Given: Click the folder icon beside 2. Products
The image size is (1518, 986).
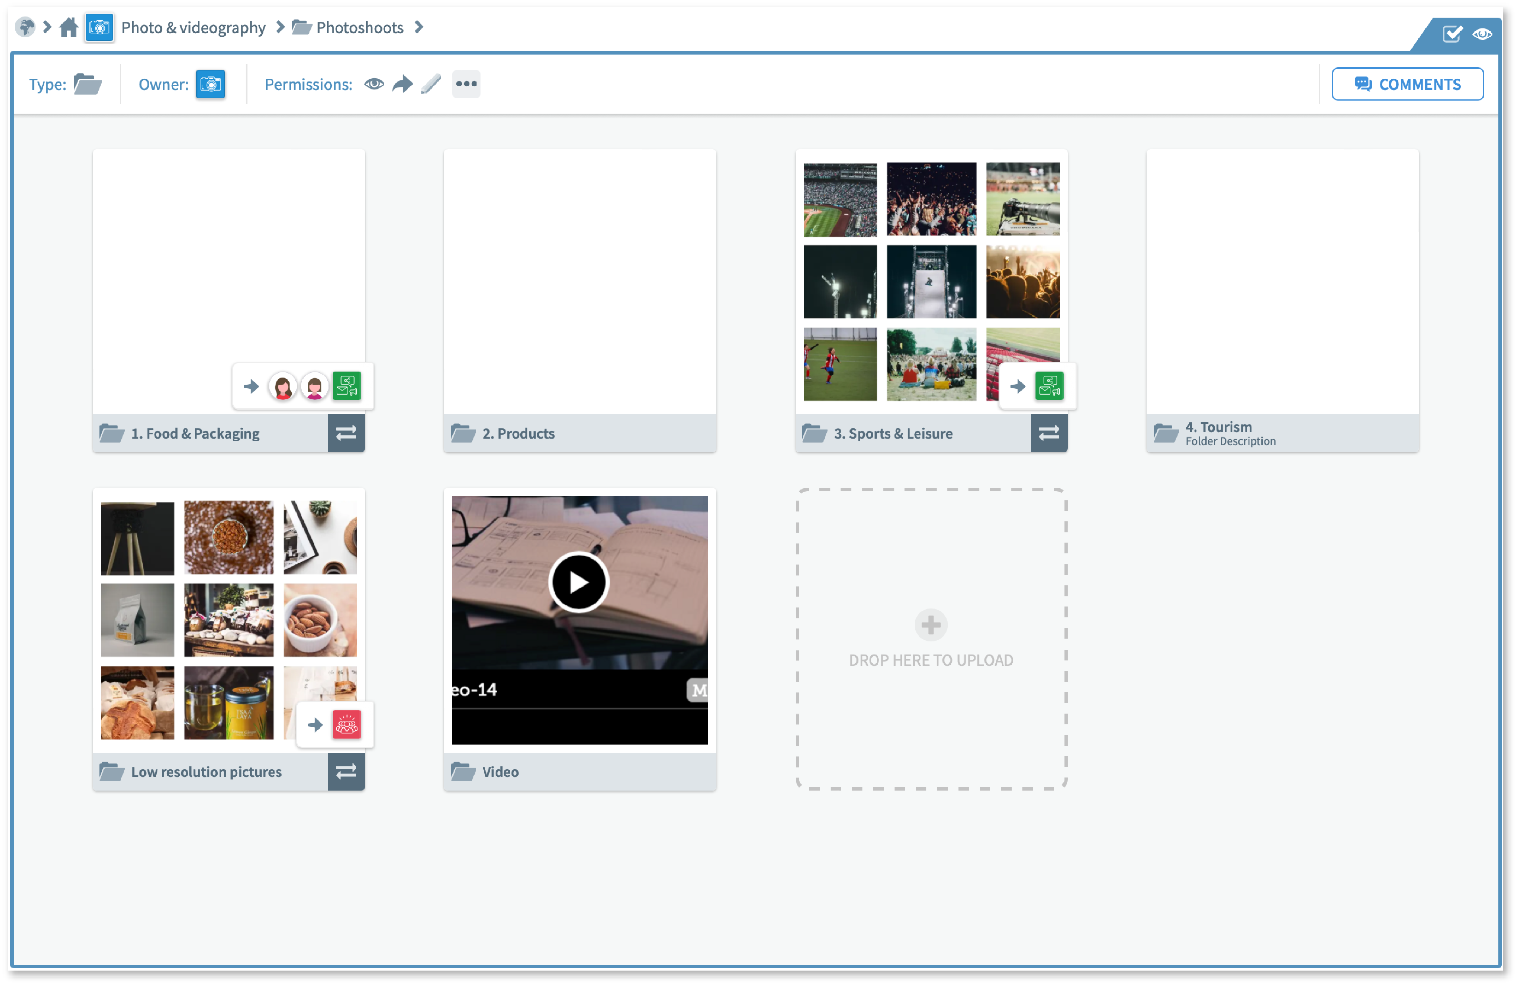Looking at the screenshot, I should [x=463, y=434].
